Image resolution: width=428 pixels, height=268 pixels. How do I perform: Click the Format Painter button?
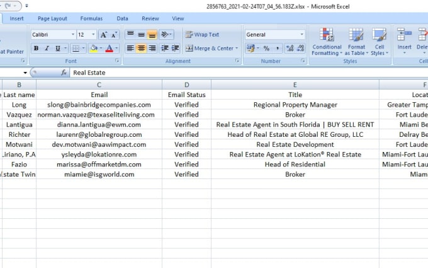[x=12, y=52]
